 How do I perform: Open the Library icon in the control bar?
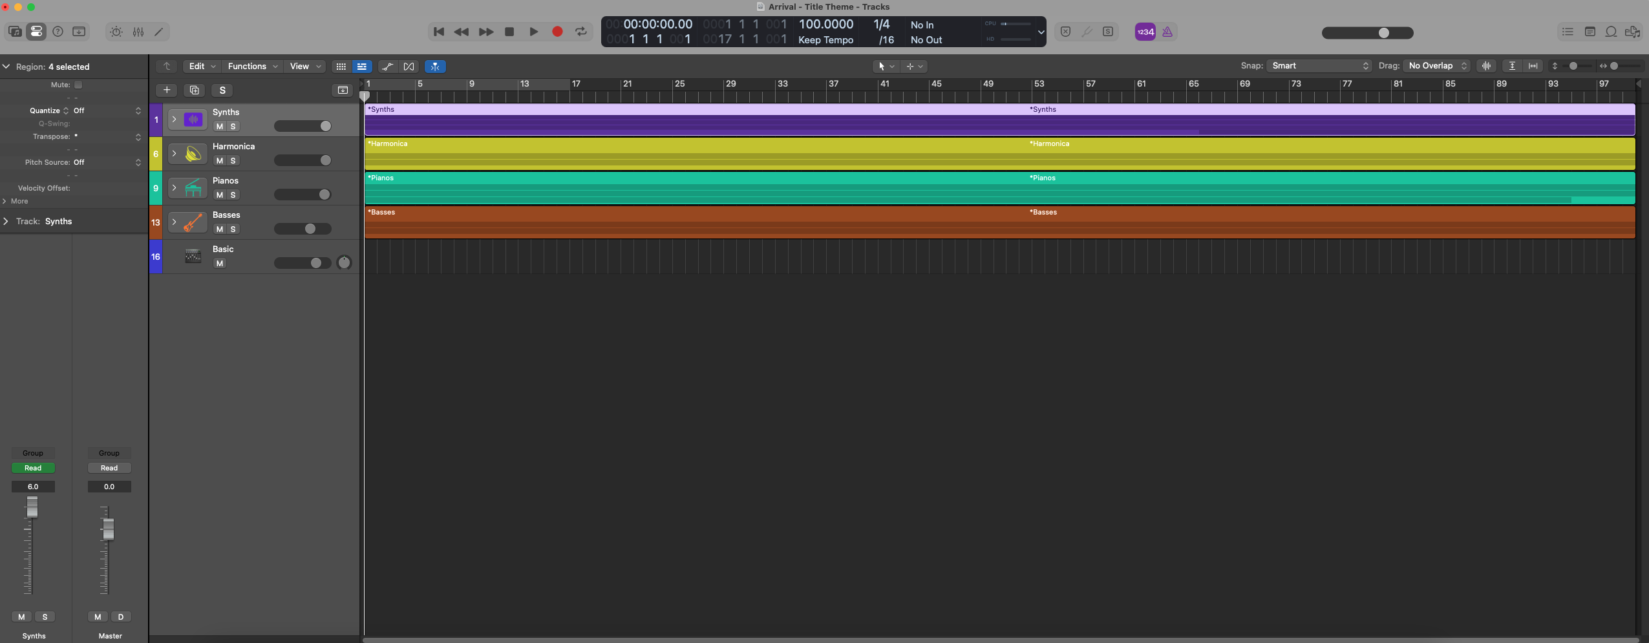15,32
